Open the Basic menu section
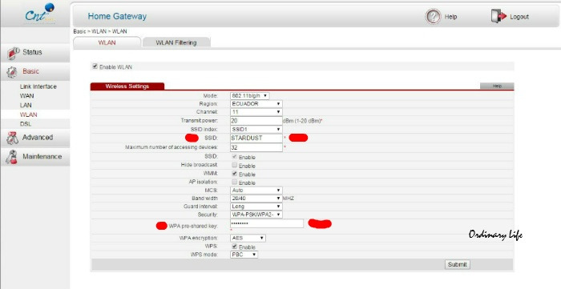The width and height of the screenshot is (561, 289). [x=35, y=72]
